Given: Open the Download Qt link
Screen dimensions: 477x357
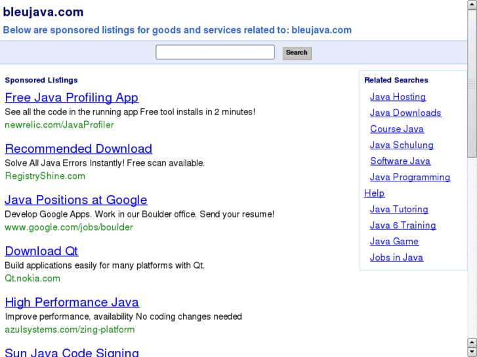Looking at the screenshot, I should 41,251.
